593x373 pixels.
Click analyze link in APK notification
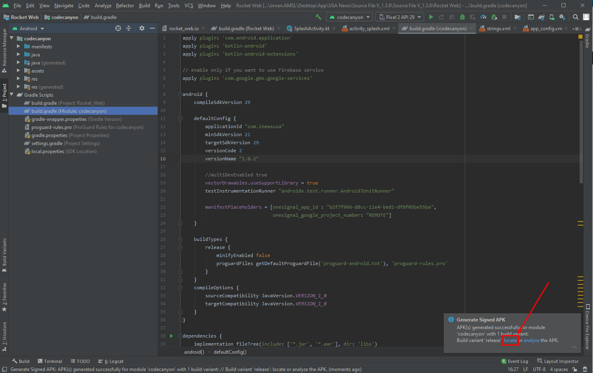point(531,340)
